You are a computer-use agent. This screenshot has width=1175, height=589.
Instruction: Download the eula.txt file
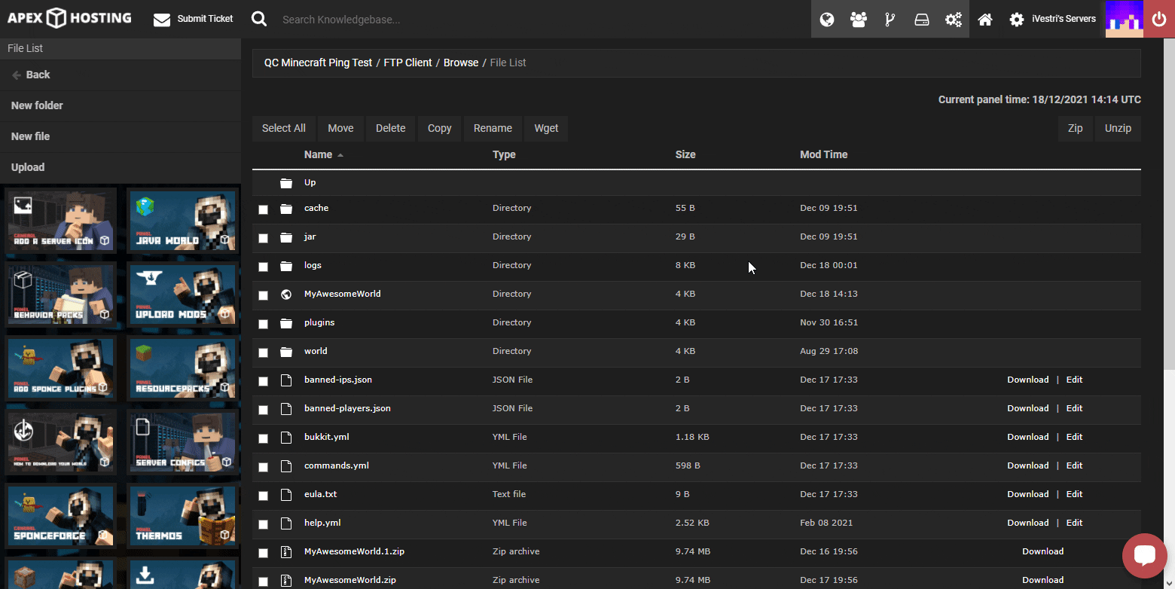point(1027,494)
